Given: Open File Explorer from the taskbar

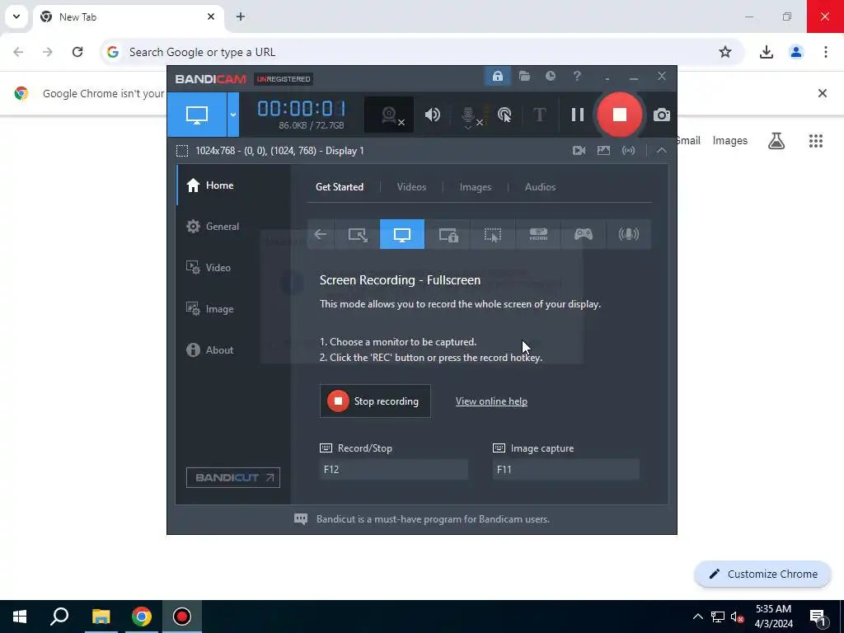Looking at the screenshot, I should point(101,617).
